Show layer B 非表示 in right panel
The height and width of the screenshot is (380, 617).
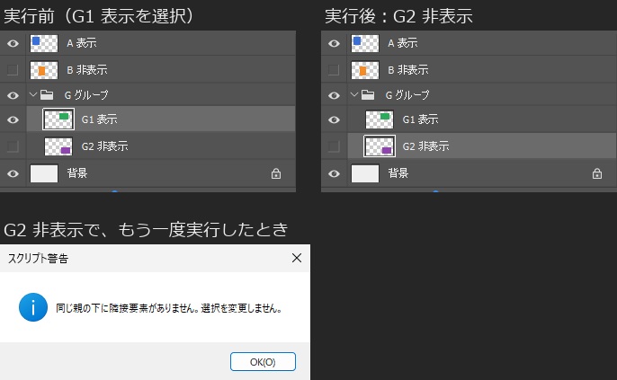point(334,70)
